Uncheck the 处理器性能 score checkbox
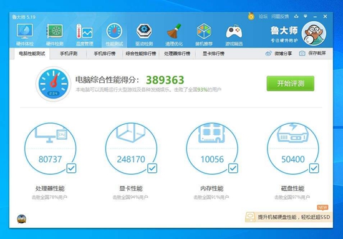 (x=71, y=168)
